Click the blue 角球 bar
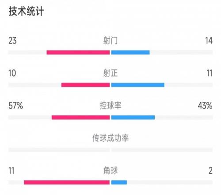The image size is (221, 195). pos(119,183)
